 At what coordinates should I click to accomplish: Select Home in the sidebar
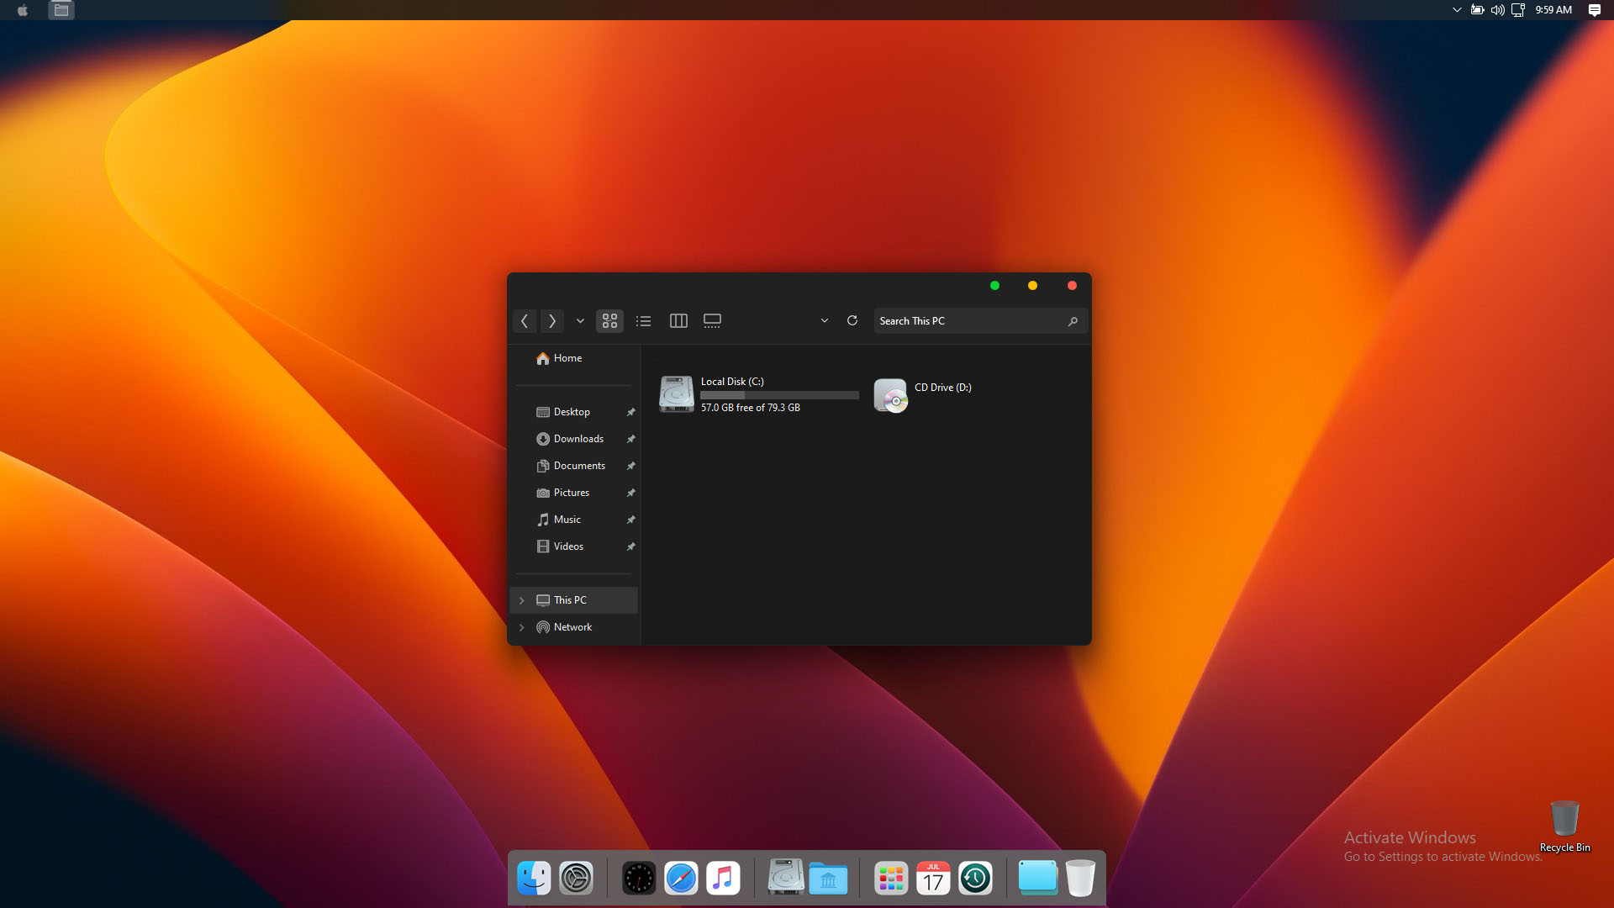click(x=567, y=358)
